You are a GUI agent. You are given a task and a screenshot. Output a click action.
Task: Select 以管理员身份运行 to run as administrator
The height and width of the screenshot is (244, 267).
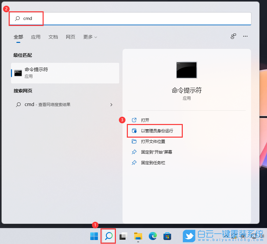pos(154,131)
